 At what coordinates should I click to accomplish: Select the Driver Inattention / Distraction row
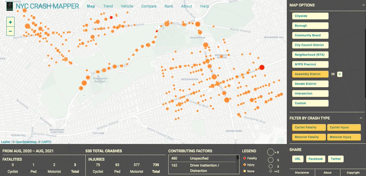(x=203, y=168)
